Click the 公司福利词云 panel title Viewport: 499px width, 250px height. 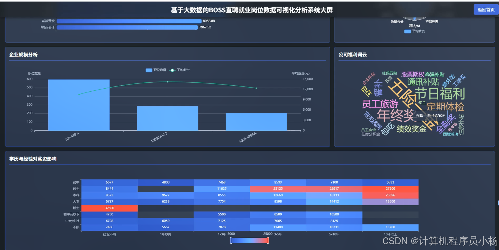click(353, 55)
